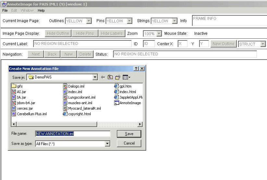Open the Outlines color dropdown
Screen dimensions: 267x180
pyautogui.click(x=89, y=21)
